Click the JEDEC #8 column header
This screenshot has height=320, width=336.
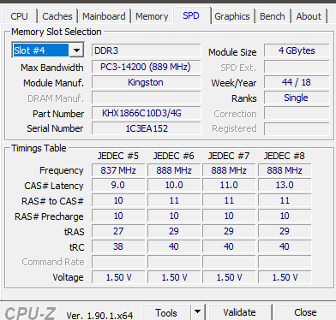pyautogui.click(x=285, y=156)
